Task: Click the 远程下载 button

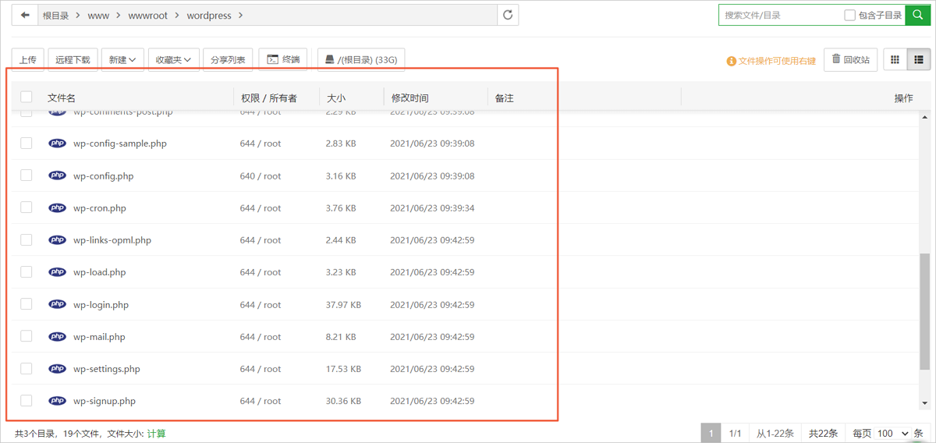Action: click(x=73, y=60)
